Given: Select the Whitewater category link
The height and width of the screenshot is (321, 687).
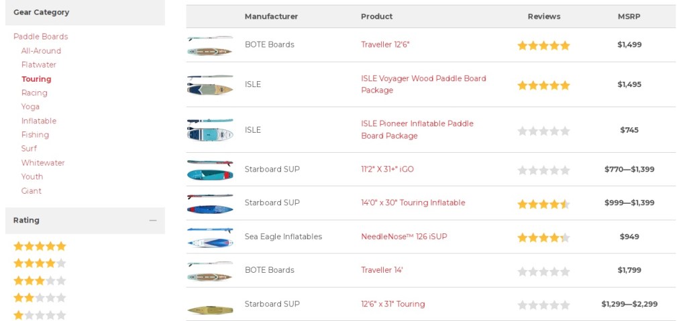Looking at the screenshot, I should click(x=43, y=163).
